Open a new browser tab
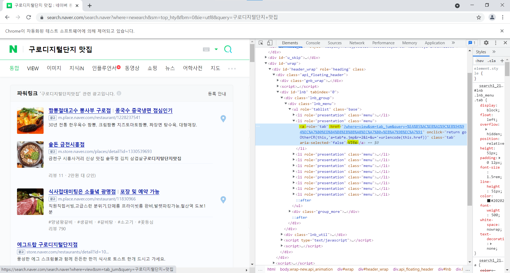510x273 pixels. pos(90,6)
